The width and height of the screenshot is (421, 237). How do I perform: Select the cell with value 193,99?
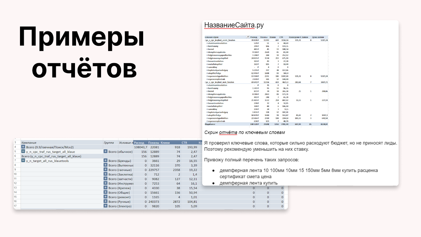click(189, 147)
